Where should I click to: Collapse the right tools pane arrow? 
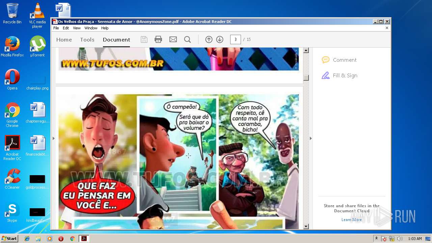coord(311,138)
